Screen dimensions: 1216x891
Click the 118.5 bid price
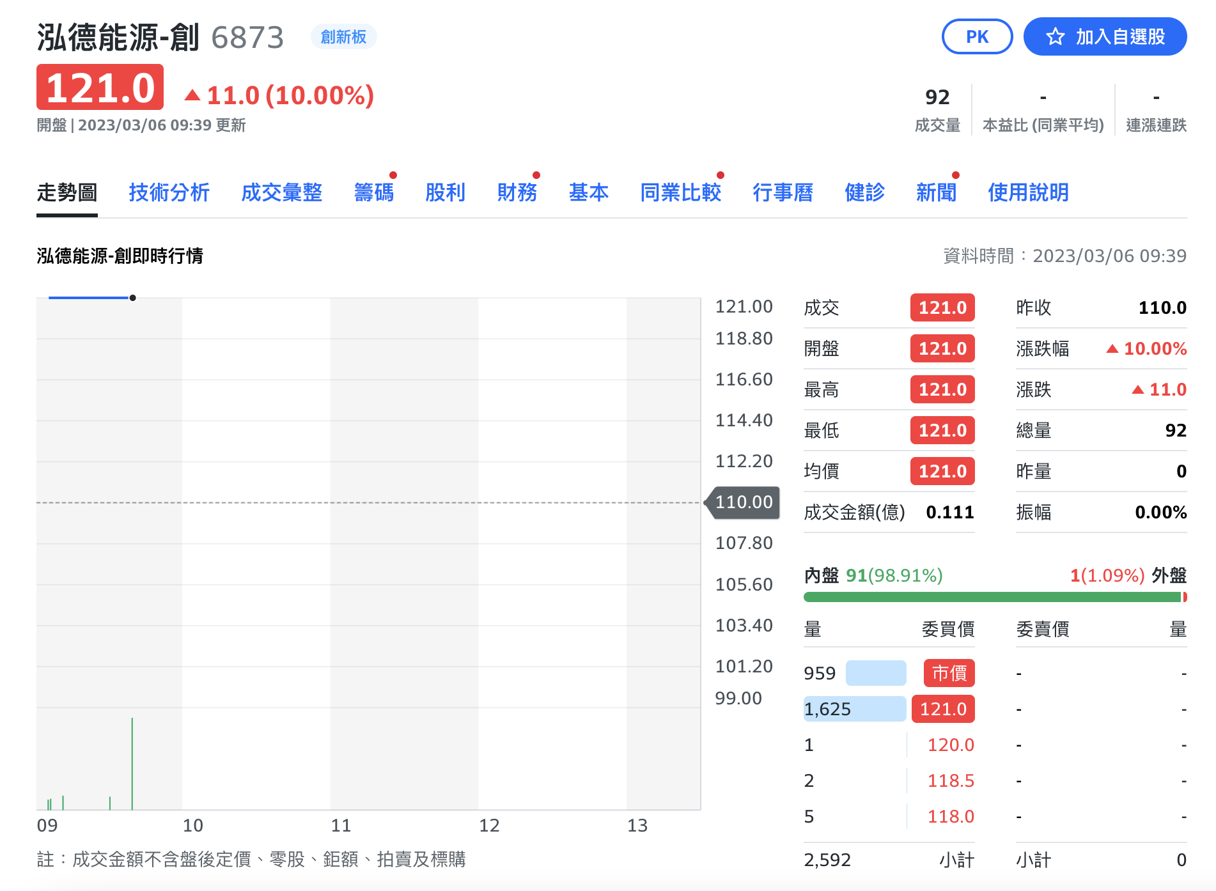tap(951, 780)
